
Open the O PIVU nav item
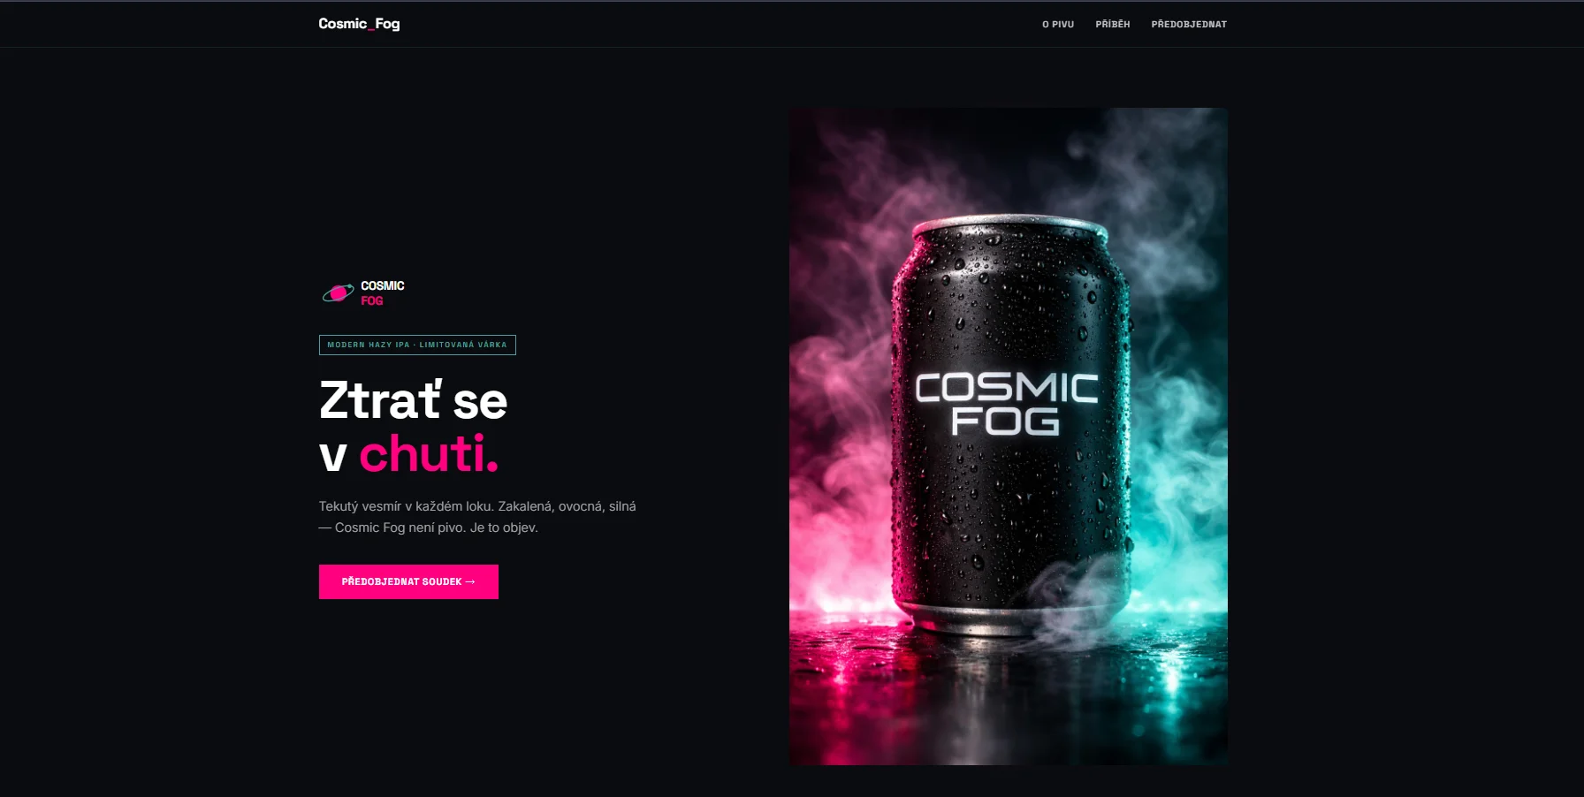1058,25
